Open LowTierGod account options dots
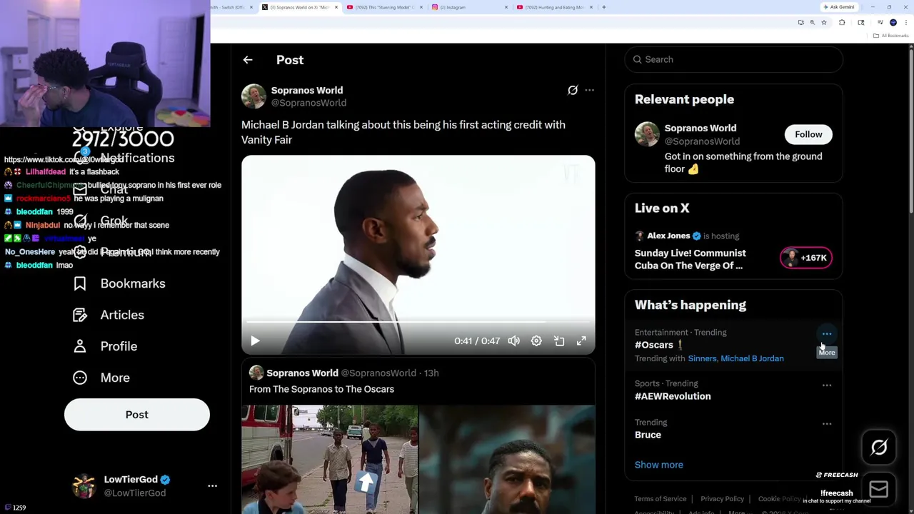914x514 pixels. (212, 486)
